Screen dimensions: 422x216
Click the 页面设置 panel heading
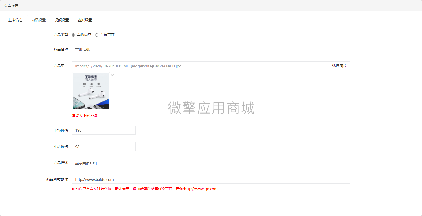[x=11, y=5]
